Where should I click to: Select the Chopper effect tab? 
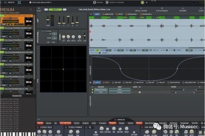(112, 123)
